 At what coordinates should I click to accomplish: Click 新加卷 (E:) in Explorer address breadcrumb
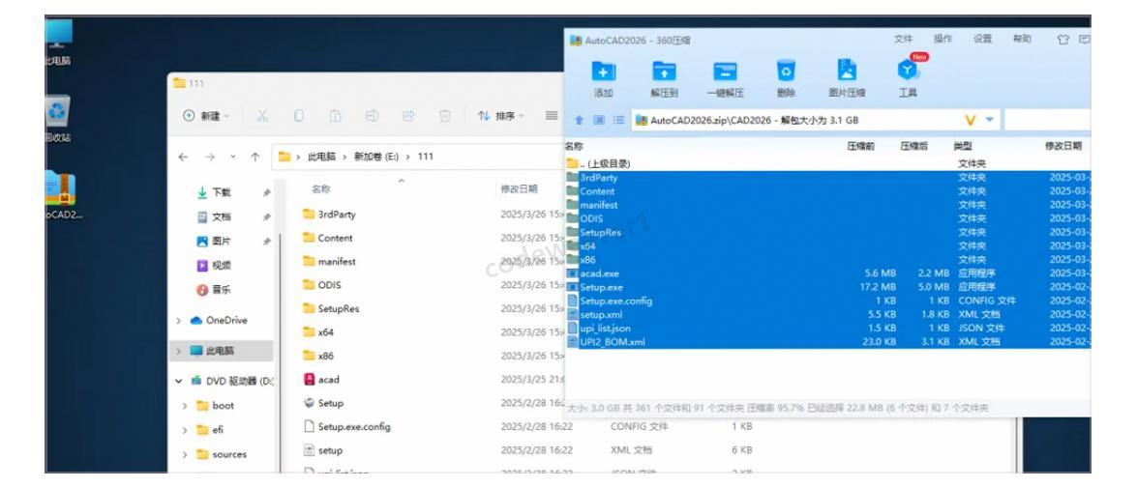tap(375, 157)
